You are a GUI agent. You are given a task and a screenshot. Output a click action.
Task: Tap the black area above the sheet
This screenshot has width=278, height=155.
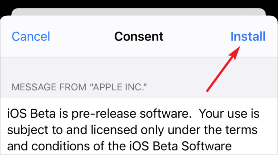point(139,4)
